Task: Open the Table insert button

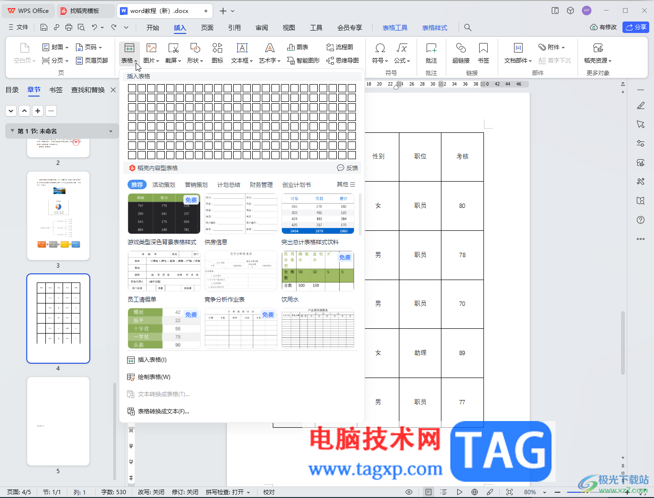Action: [129, 53]
